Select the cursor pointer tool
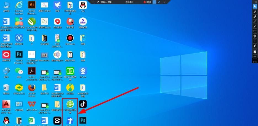The image size is (258, 126). pyautogui.click(x=255, y=6)
